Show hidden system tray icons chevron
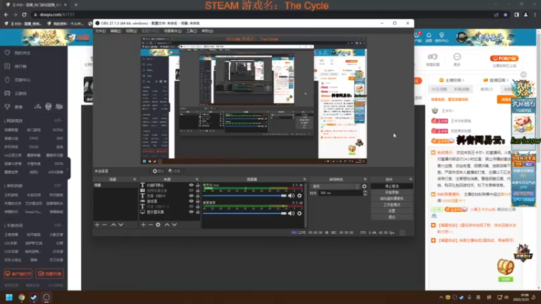Image resolution: width=541 pixels, height=304 pixels. point(441,297)
